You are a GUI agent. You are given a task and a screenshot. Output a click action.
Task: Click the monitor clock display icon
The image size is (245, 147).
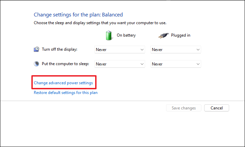(36, 49)
